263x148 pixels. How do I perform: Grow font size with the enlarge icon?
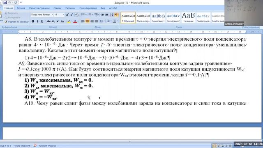[67, 15]
